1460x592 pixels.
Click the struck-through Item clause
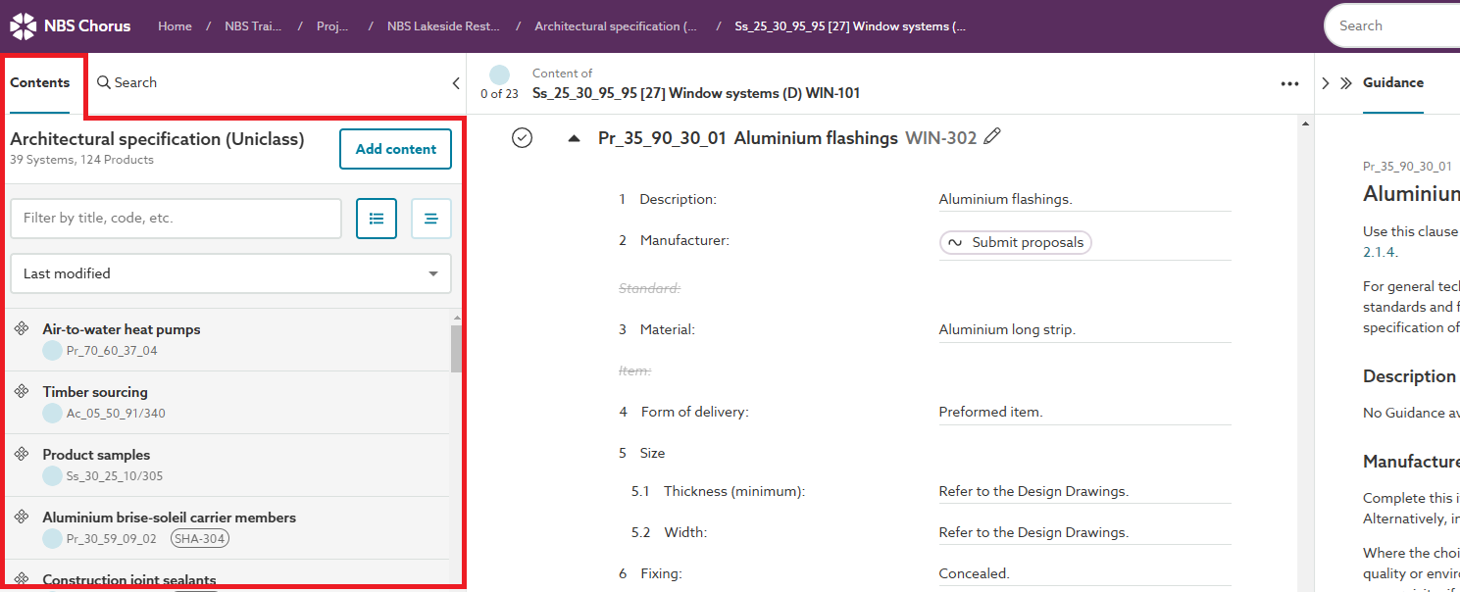[634, 370]
